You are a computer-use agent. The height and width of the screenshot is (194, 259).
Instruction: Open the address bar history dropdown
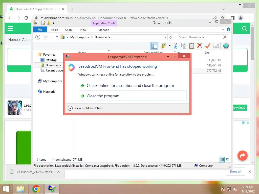click(x=165, y=37)
